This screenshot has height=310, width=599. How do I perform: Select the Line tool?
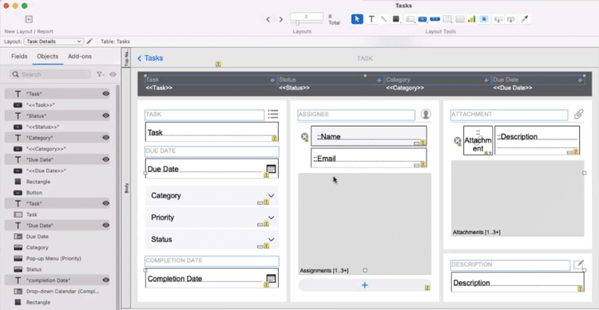(383, 18)
